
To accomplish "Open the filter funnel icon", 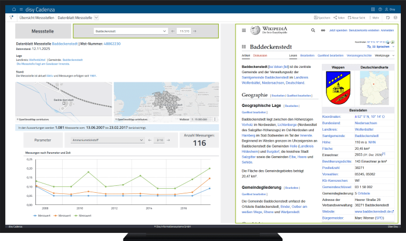I will (x=11, y=17).
